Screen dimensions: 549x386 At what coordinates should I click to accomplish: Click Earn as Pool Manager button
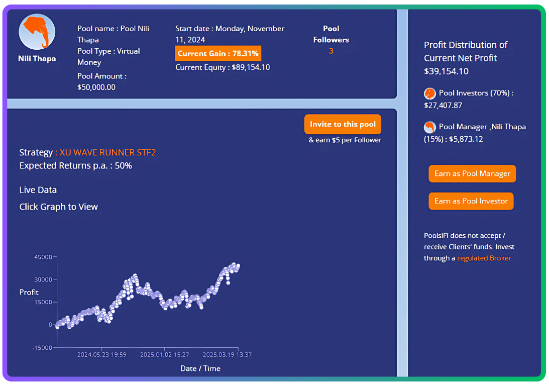pyautogui.click(x=472, y=173)
